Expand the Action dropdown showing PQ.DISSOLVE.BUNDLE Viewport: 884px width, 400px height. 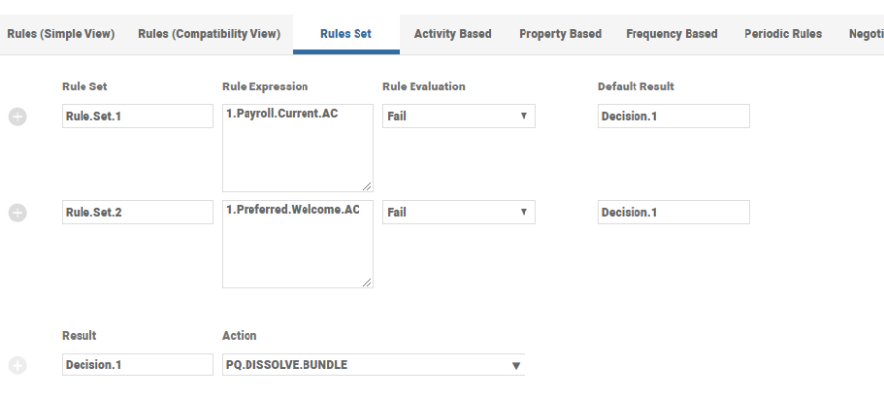373,366
